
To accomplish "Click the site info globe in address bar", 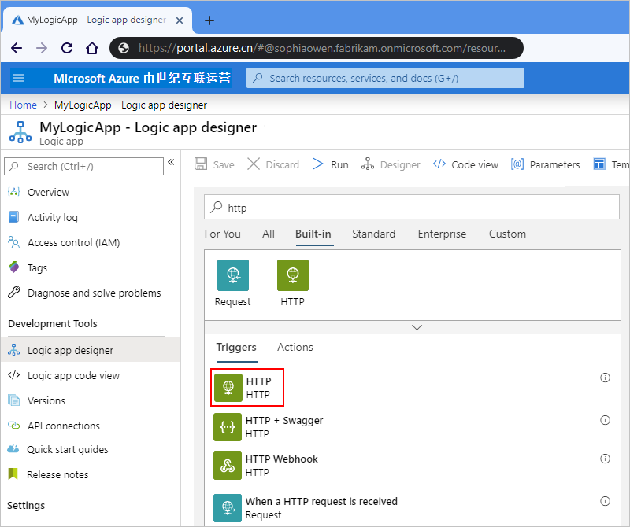I will coord(124,48).
